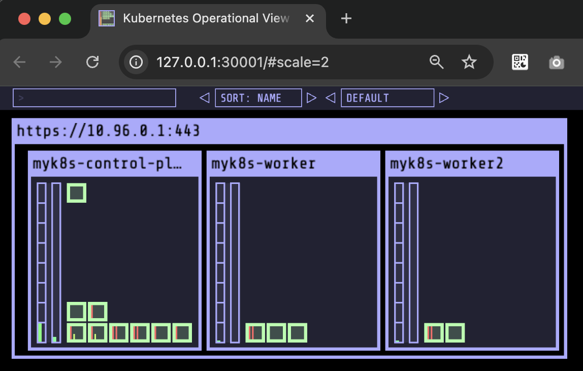Image resolution: width=583 pixels, height=371 pixels.
Task: Click myk8s-worker segmented CPU usage bar
Action: click(220, 263)
